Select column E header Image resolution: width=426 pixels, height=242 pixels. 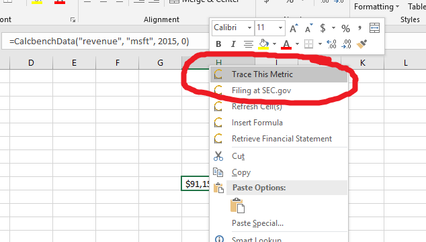coord(74,63)
